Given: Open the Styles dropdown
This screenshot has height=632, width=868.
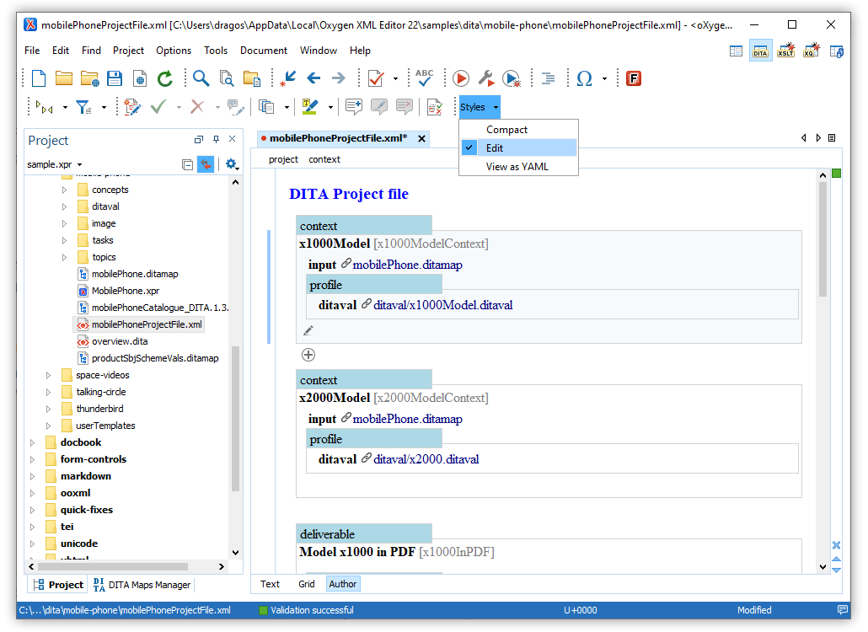Looking at the screenshot, I should (x=480, y=107).
